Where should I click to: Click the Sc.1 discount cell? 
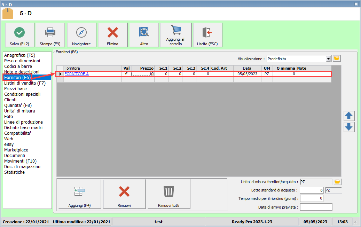(x=162, y=74)
